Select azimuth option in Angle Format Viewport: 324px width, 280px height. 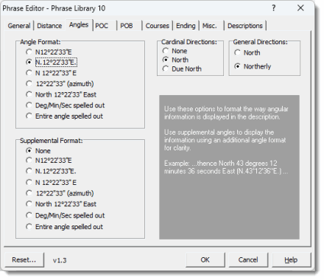(x=60, y=84)
